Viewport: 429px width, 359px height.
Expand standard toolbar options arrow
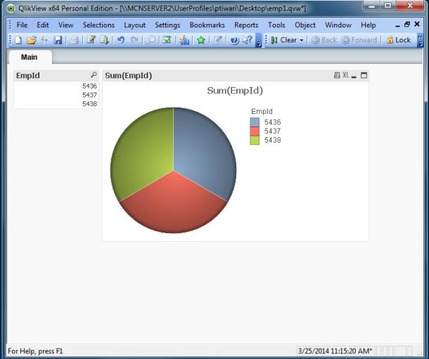259,40
